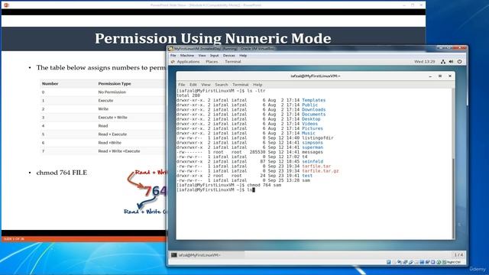489x275 pixels.
Task: Click seinfeld directory name in terminal
Action: click(313, 161)
